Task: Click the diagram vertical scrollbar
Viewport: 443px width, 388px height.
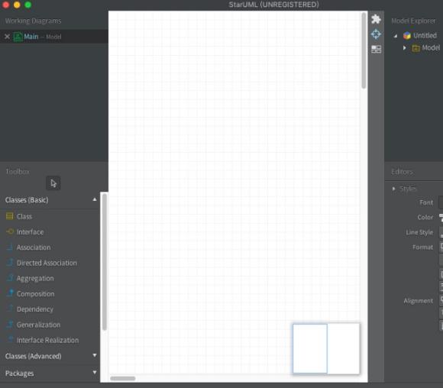Action: [364, 51]
